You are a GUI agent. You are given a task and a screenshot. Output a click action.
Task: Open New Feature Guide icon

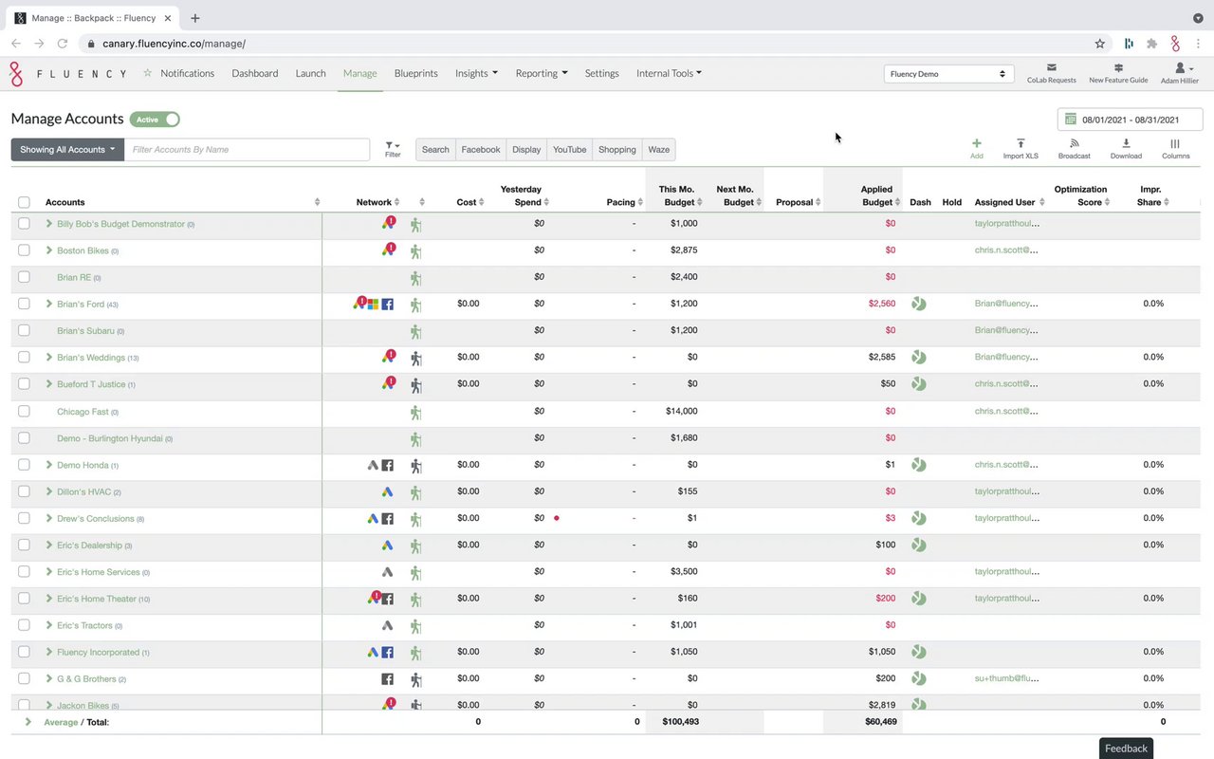click(1118, 67)
